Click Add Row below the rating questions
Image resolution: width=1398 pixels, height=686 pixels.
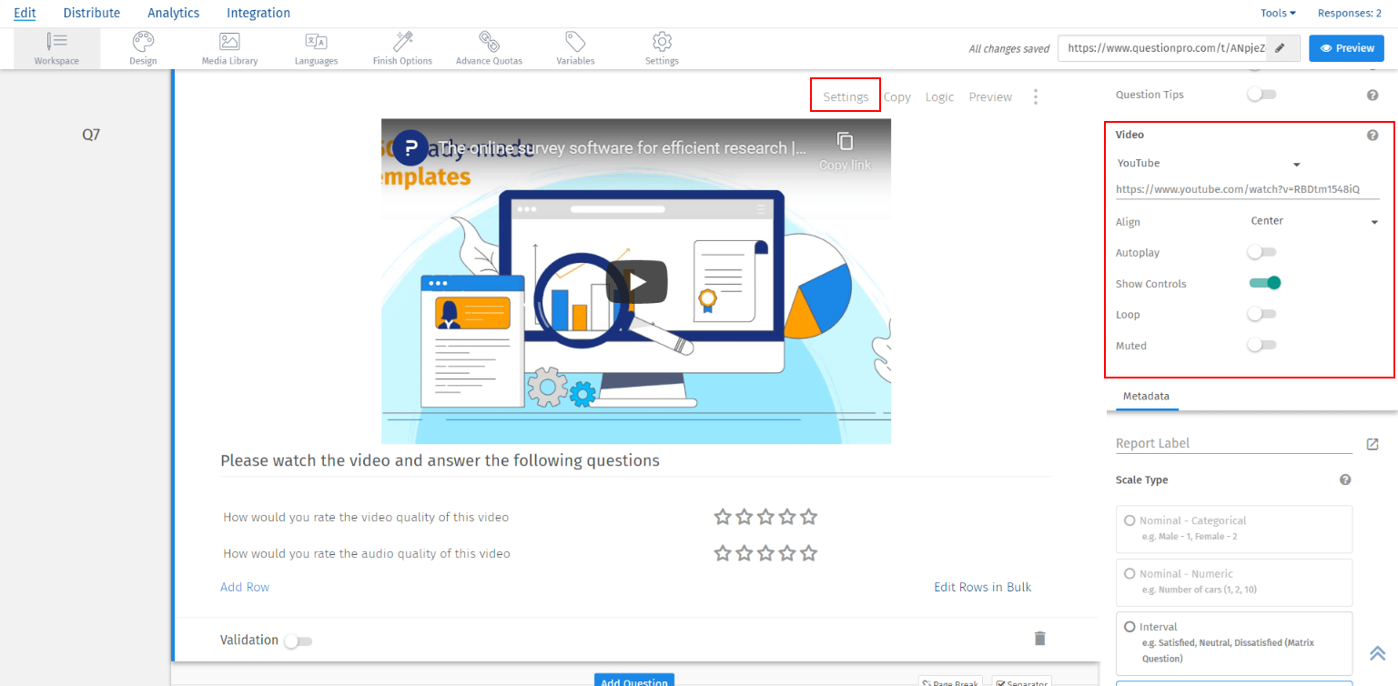[244, 587]
